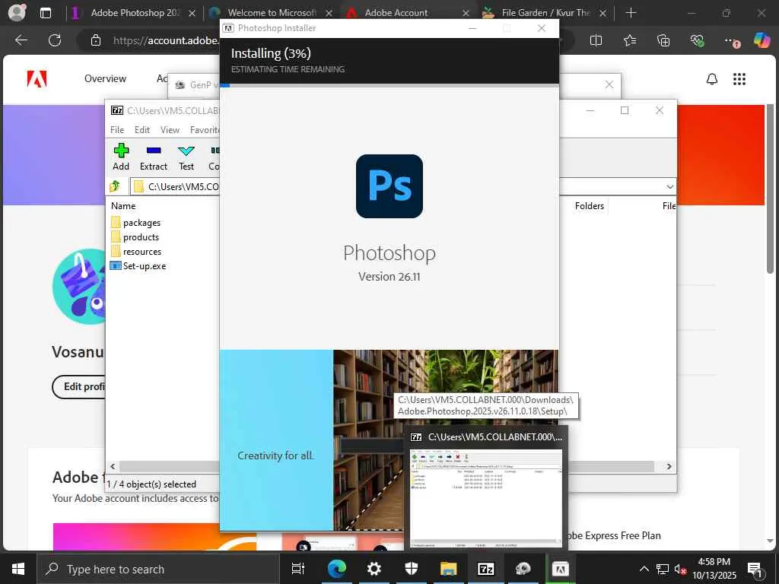Click the Name column header in 7-Zip
Viewport: 779px width, 584px height.
pyautogui.click(x=123, y=205)
